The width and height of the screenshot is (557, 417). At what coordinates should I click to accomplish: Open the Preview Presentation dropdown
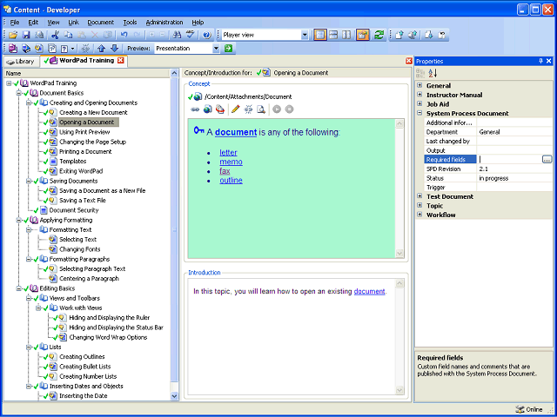[216, 49]
